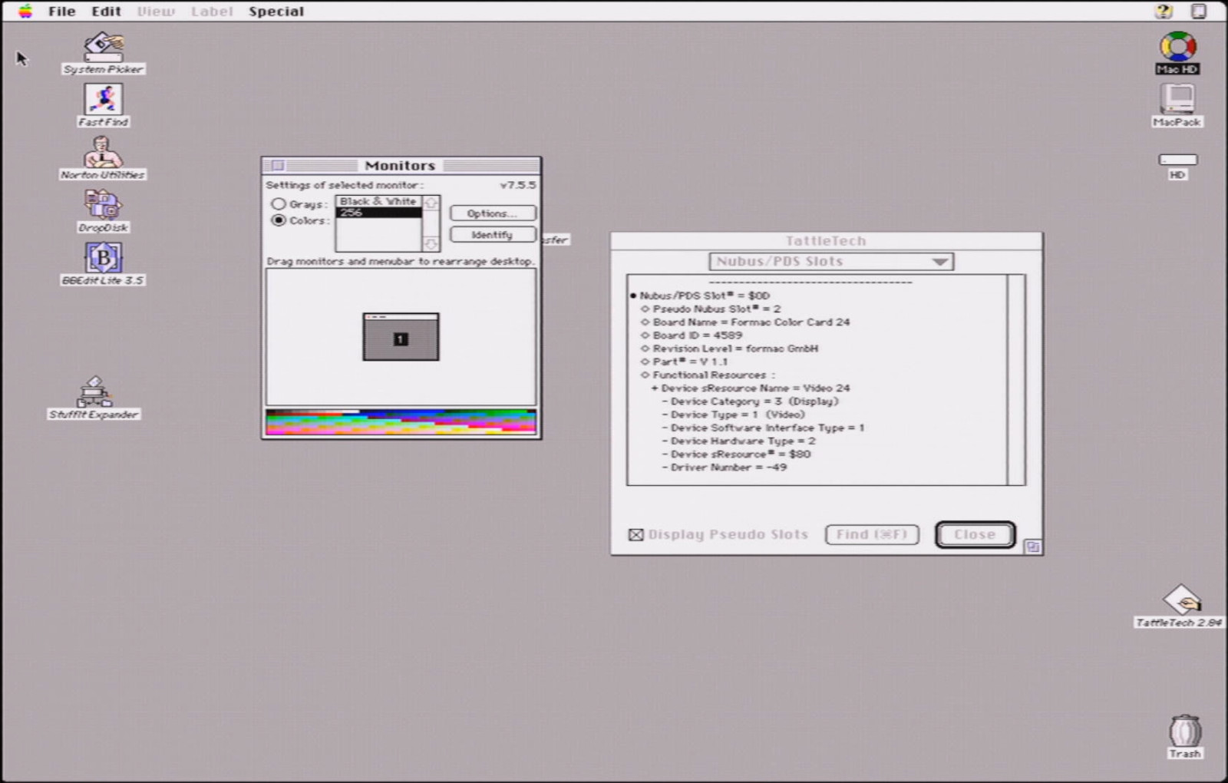Click the Board Name Formac Color Card row
Viewport: 1228px width, 783px height.
coord(745,322)
